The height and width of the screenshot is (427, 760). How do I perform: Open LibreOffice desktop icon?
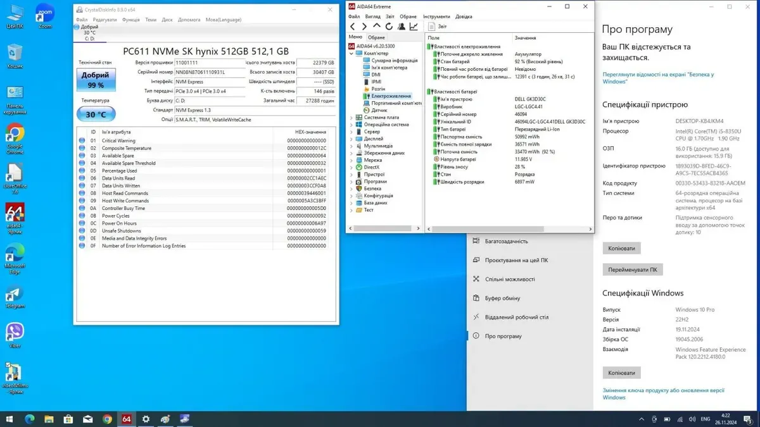pos(15,174)
